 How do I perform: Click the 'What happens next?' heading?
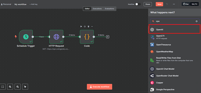point(163,12)
